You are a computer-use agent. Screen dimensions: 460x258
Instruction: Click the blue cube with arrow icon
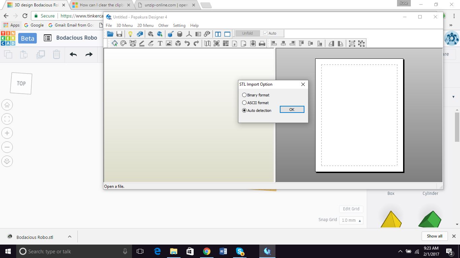coord(170,34)
